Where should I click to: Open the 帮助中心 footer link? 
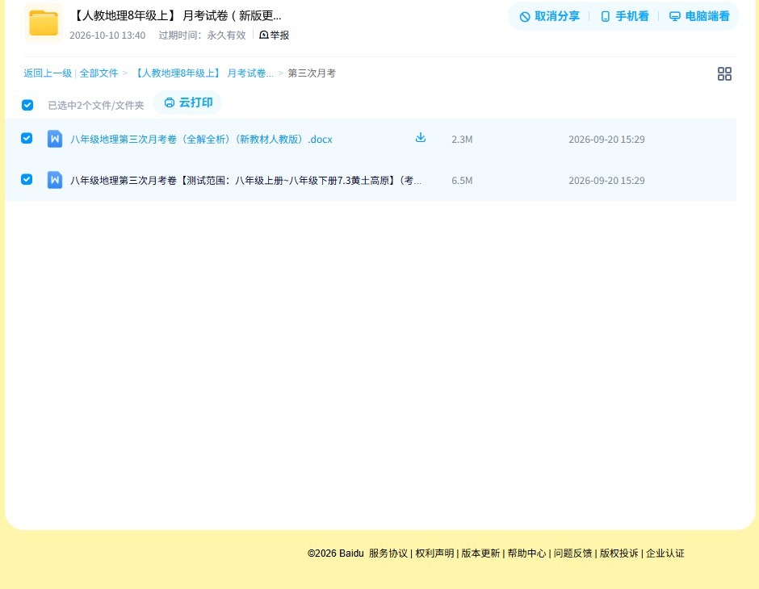click(x=526, y=553)
